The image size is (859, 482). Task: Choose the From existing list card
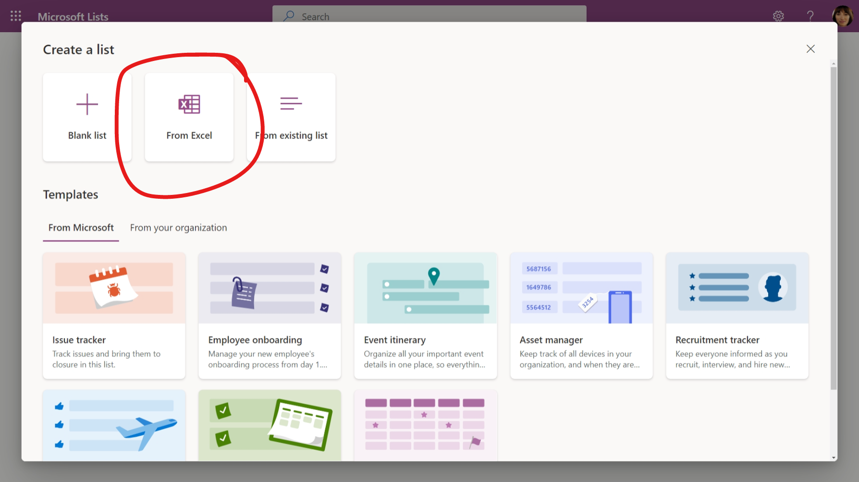coord(291,117)
